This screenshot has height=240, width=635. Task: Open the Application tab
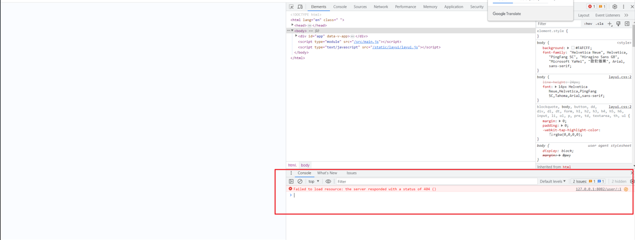[x=454, y=7]
